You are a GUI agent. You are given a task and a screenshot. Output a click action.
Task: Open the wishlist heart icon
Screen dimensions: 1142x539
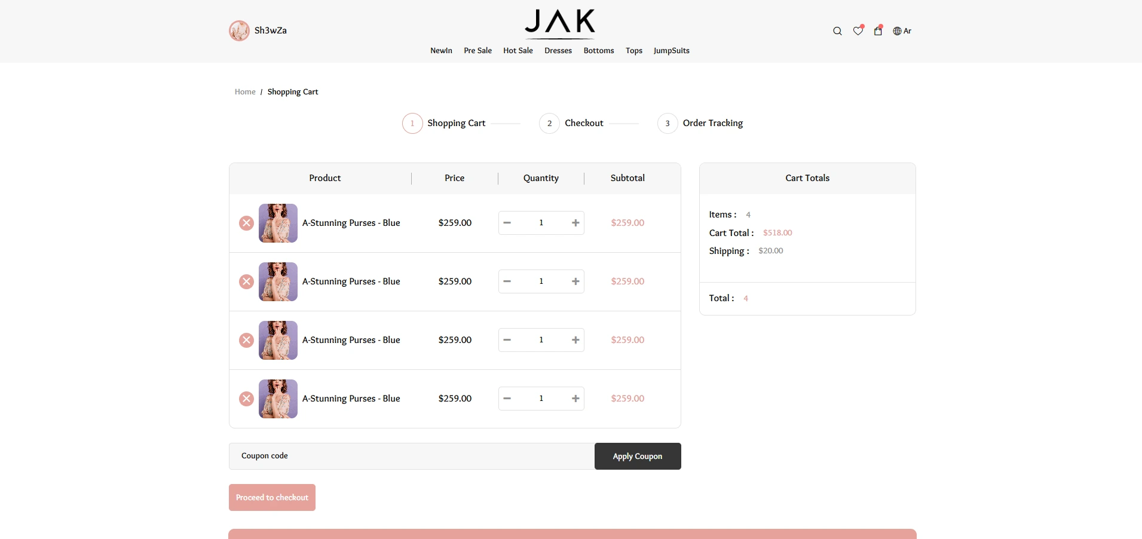[x=858, y=31]
